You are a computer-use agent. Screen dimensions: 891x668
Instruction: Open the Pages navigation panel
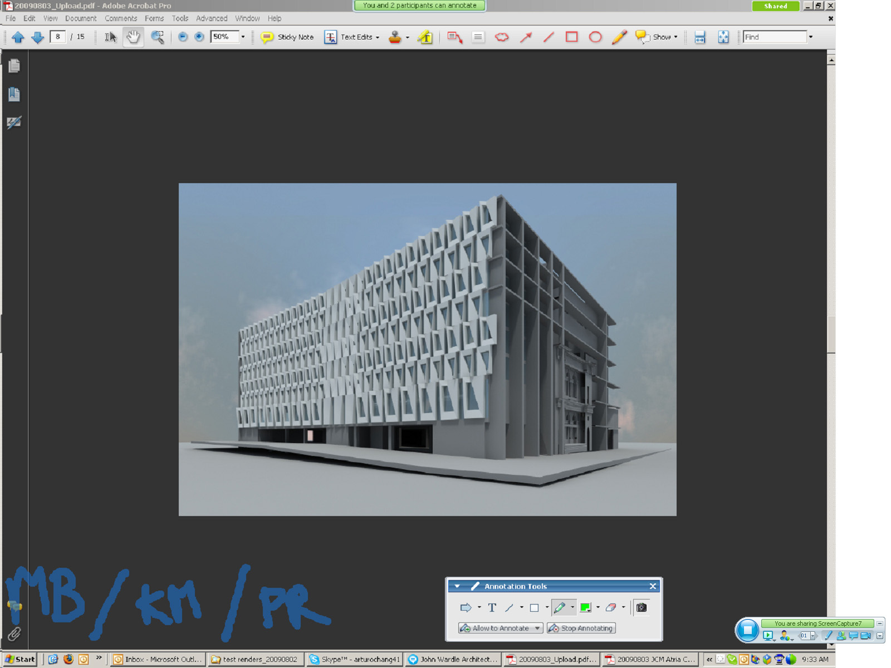click(14, 66)
